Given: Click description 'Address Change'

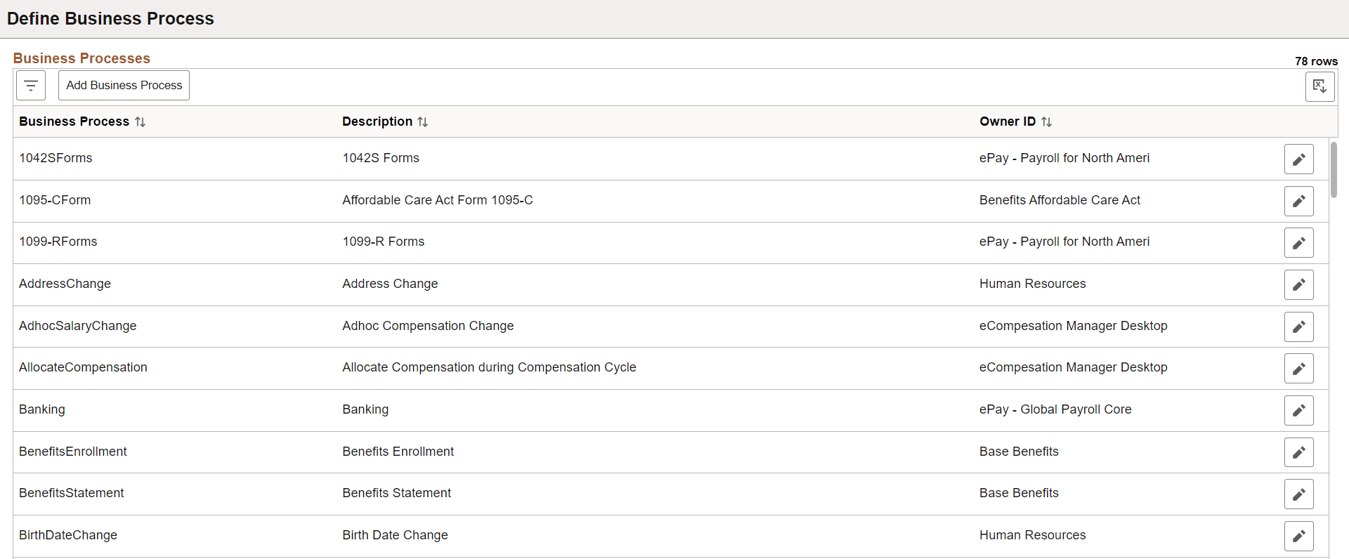Looking at the screenshot, I should click(390, 284).
